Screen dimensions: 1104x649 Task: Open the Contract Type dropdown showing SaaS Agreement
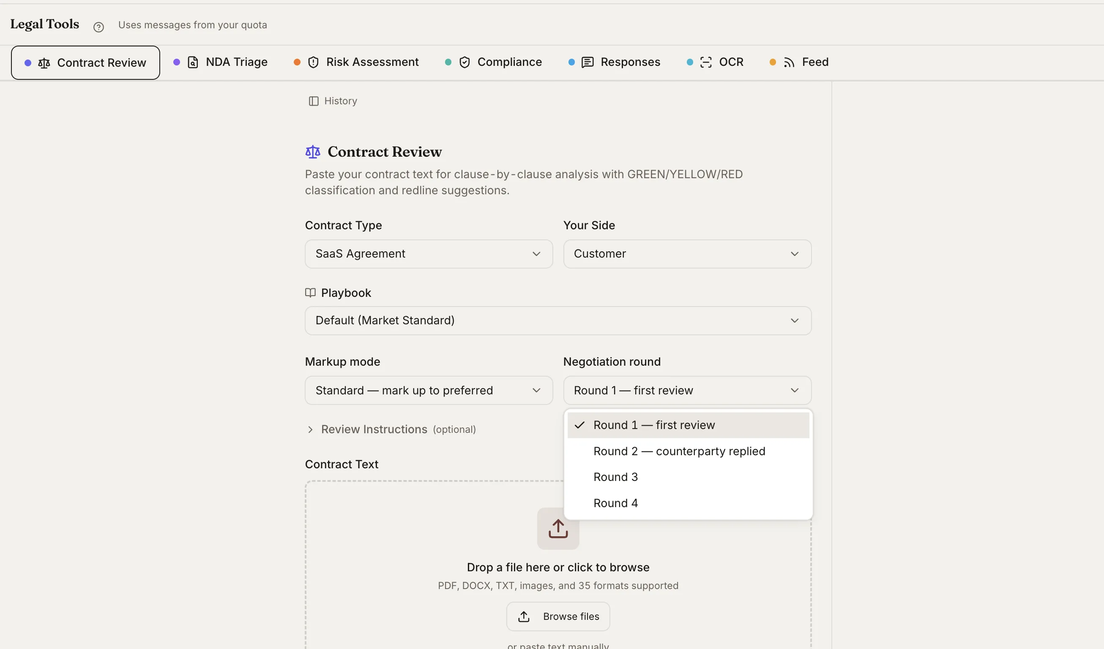coord(429,254)
